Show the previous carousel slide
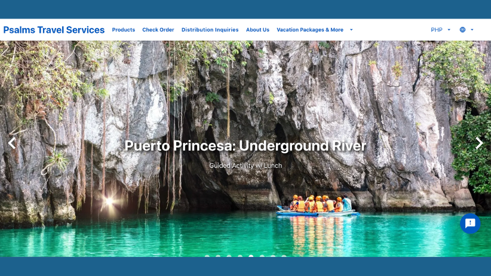 coord(12,143)
